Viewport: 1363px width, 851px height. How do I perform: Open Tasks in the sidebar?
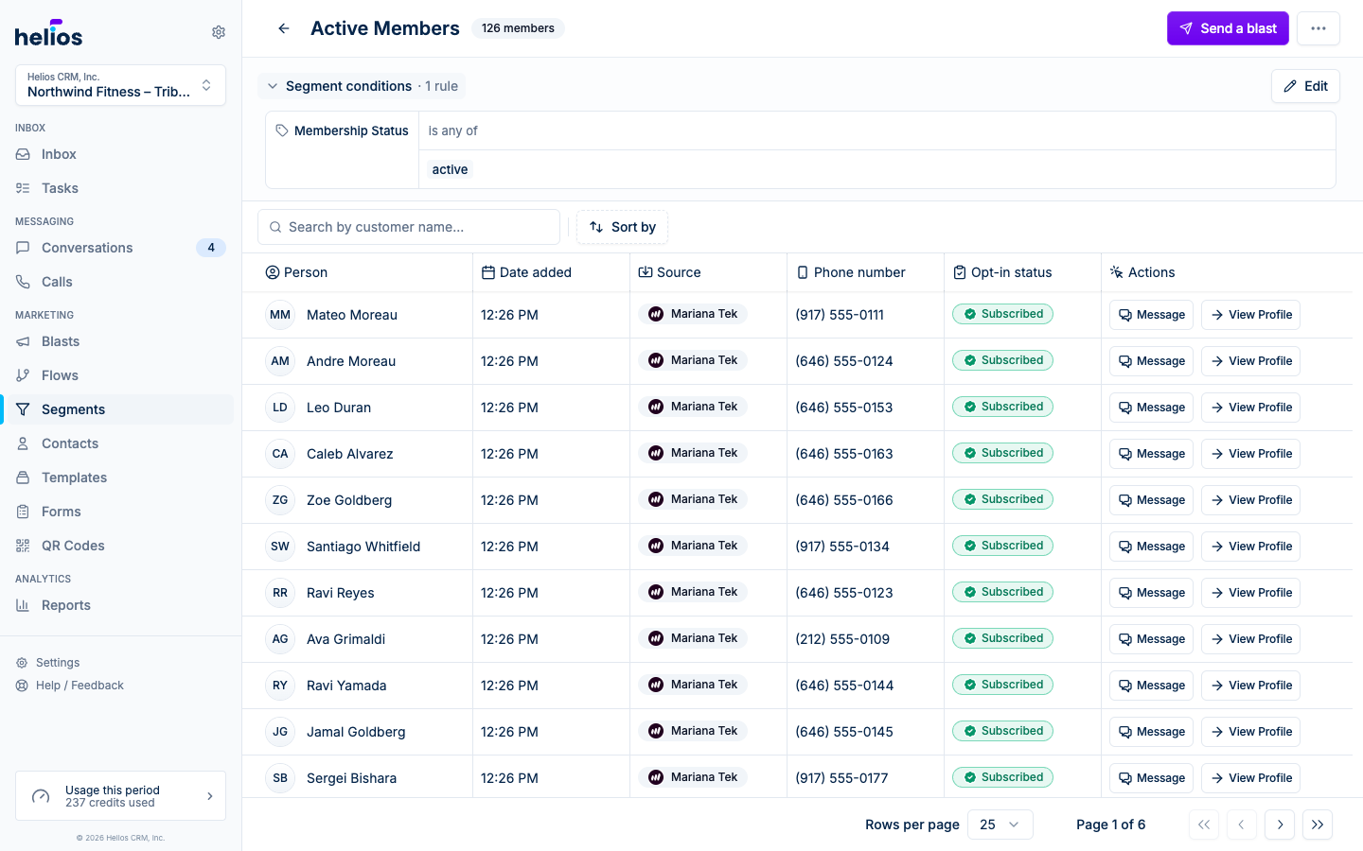point(120,188)
